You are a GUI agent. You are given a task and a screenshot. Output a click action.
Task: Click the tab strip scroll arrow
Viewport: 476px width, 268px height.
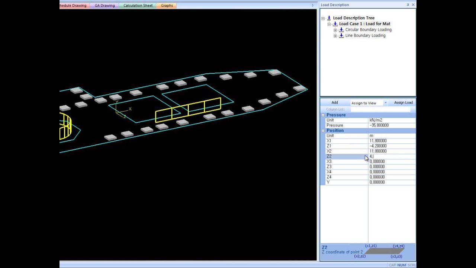(x=313, y=6)
